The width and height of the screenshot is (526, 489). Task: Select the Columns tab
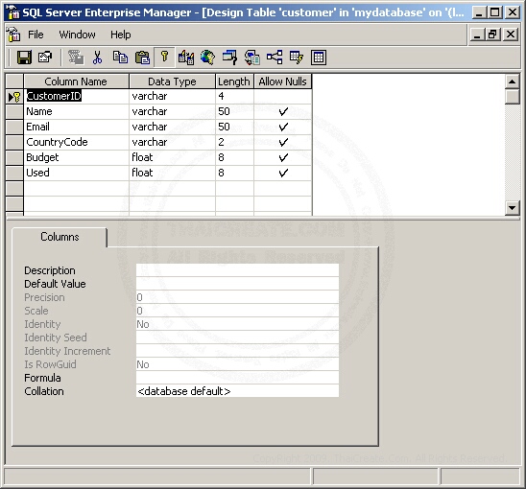point(60,237)
